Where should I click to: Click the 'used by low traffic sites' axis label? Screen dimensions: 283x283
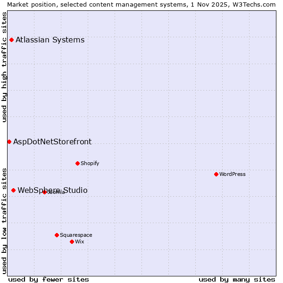coord(4,220)
